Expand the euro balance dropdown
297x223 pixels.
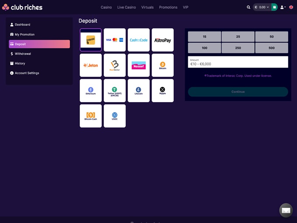[262, 7]
